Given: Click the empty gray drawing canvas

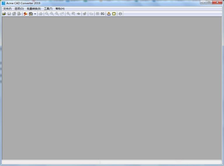Looking at the screenshot, I should tap(112, 87).
